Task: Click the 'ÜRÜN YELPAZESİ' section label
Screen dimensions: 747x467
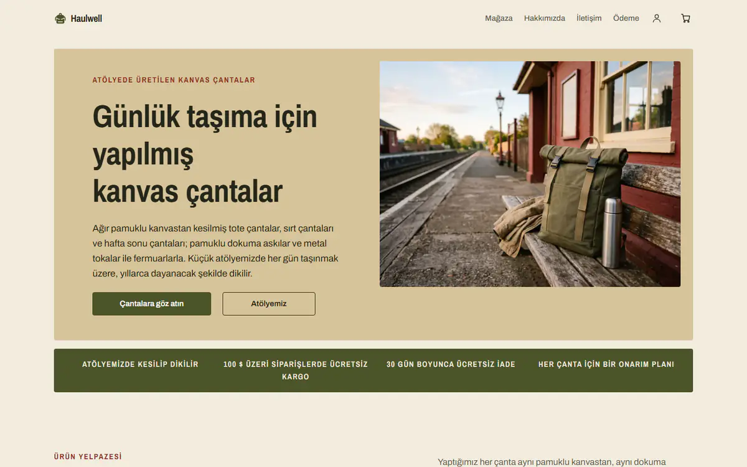Action: point(88,456)
